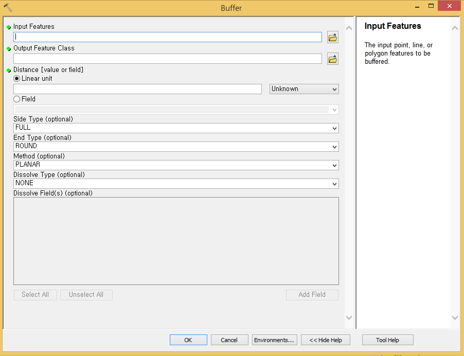This screenshot has width=464, height=356.
Task: Click the Select All button
Action: tap(35, 295)
